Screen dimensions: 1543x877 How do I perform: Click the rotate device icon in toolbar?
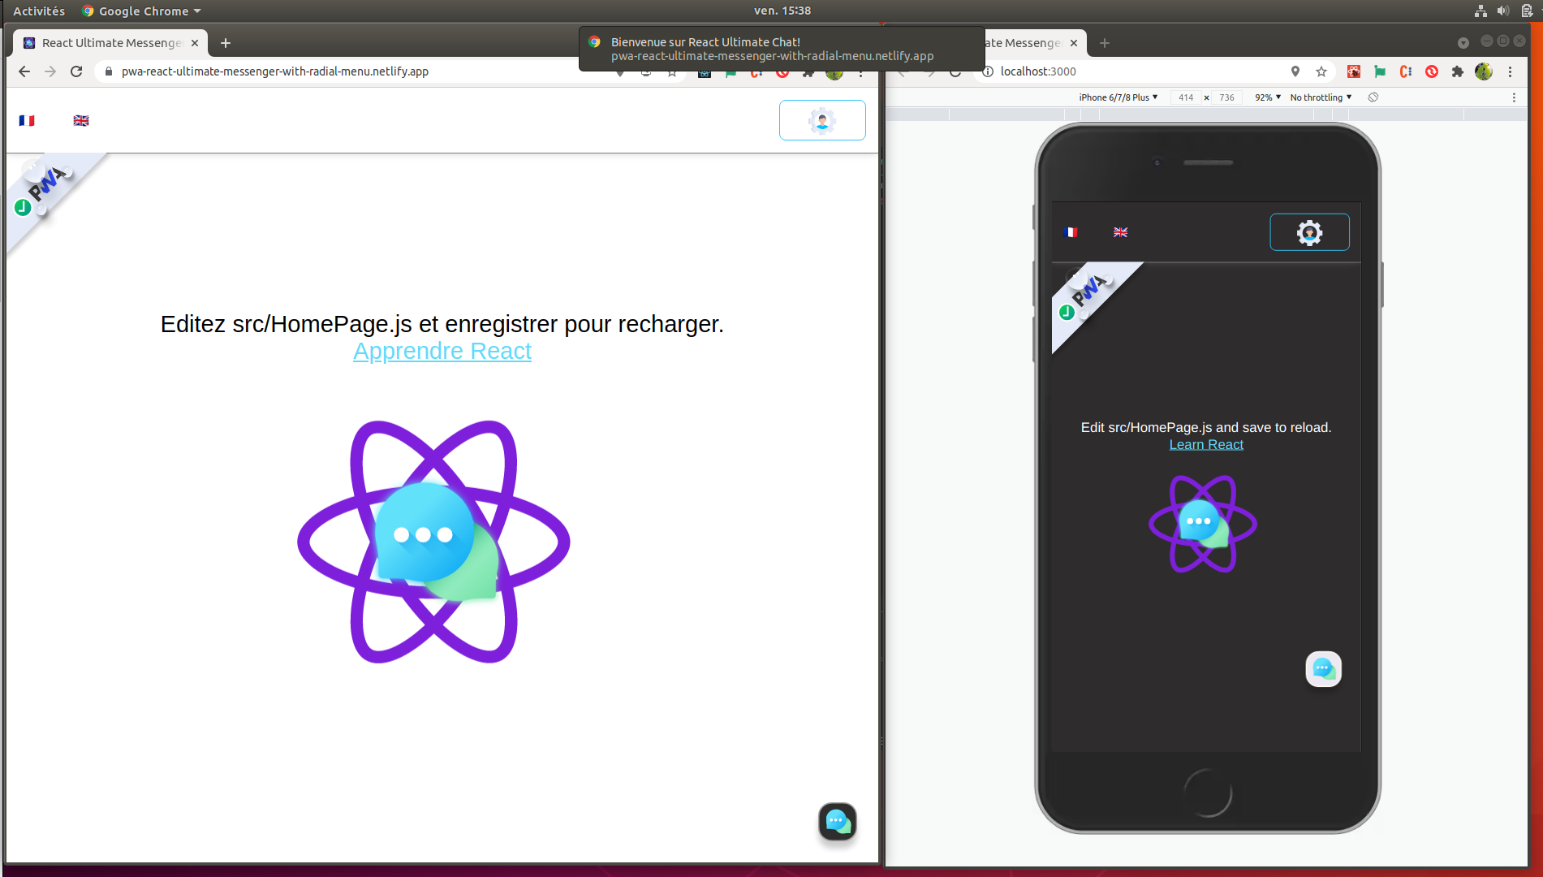click(1373, 97)
